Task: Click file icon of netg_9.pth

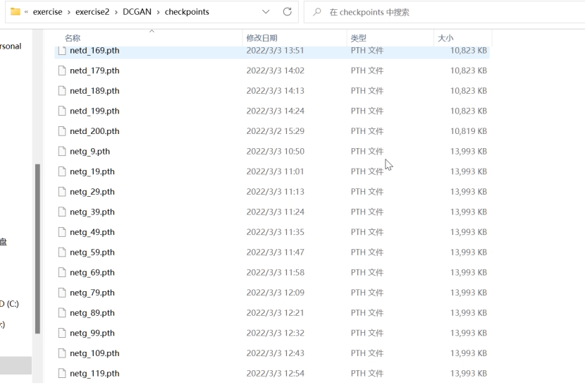Action: pos(61,152)
